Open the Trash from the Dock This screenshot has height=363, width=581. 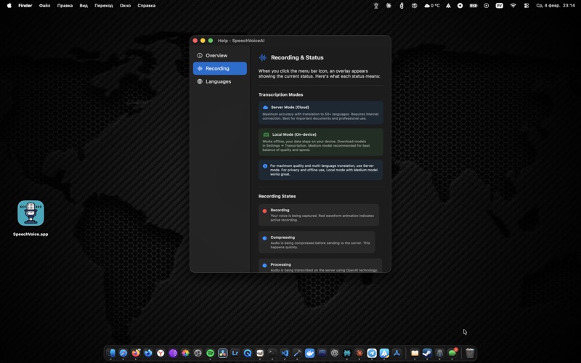(470, 353)
